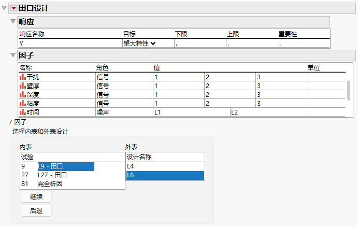
Task: Select the factor name 深度
Action: 33,94
